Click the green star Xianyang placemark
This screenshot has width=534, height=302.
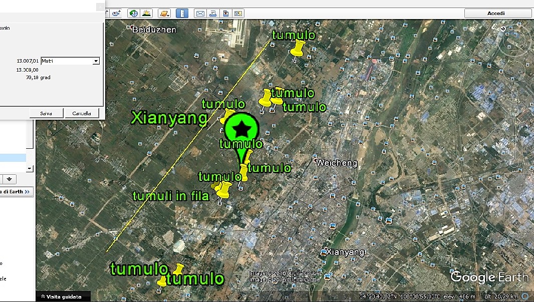pos(242,128)
